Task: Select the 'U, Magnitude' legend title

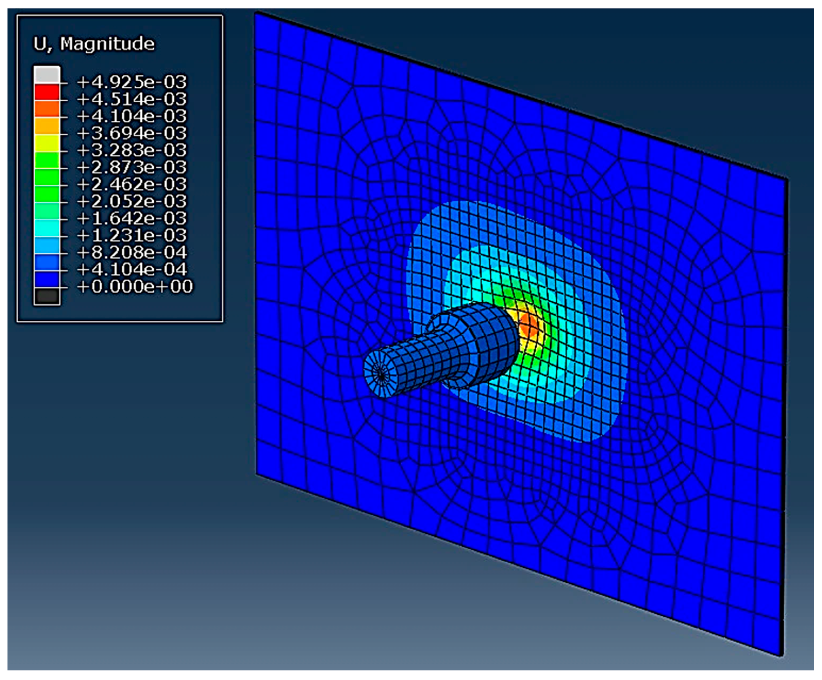Action: click(x=94, y=44)
